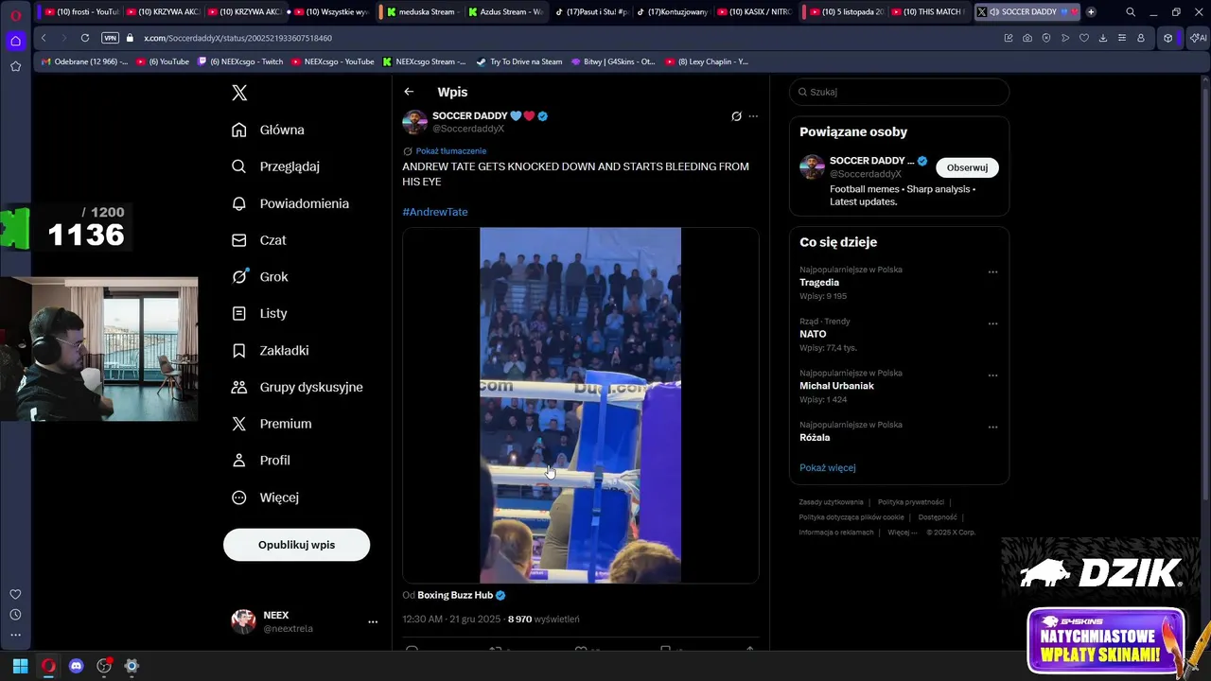Open post more options three dots
The width and height of the screenshot is (1211, 681).
coord(753,116)
